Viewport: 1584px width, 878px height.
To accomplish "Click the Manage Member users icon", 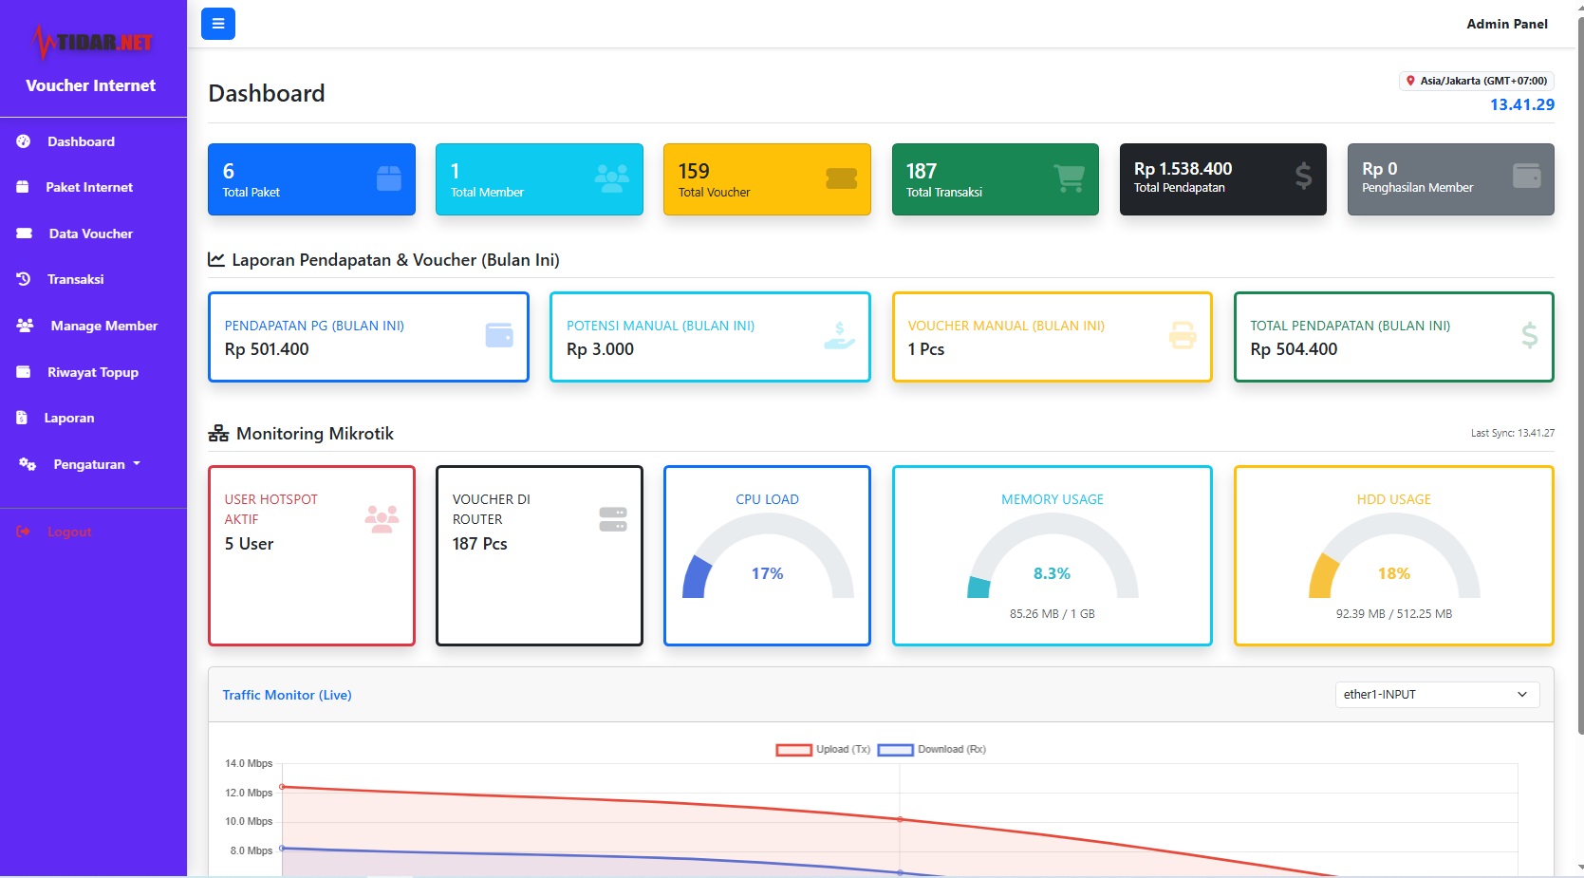I will click(25, 326).
